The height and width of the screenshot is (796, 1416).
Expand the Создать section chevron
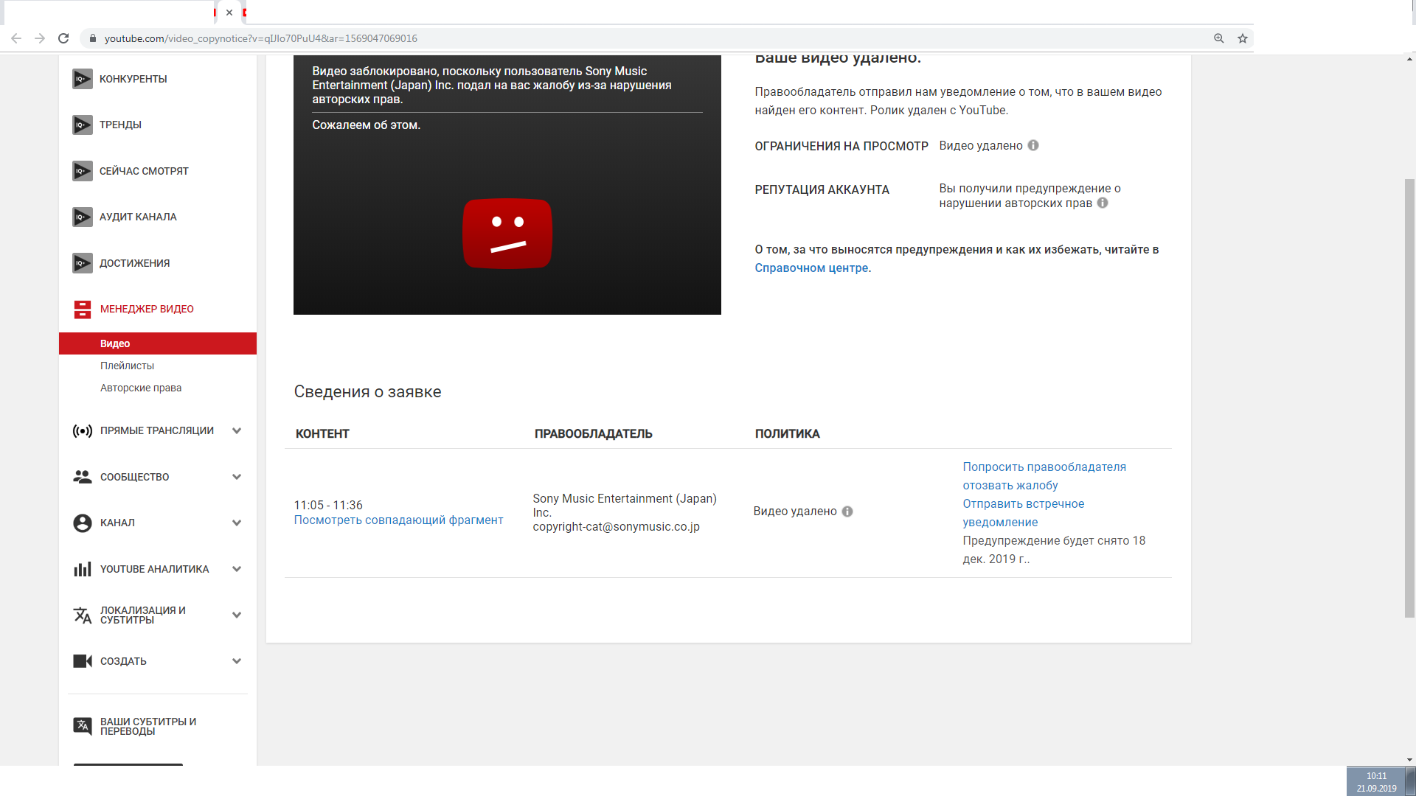click(237, 661)
